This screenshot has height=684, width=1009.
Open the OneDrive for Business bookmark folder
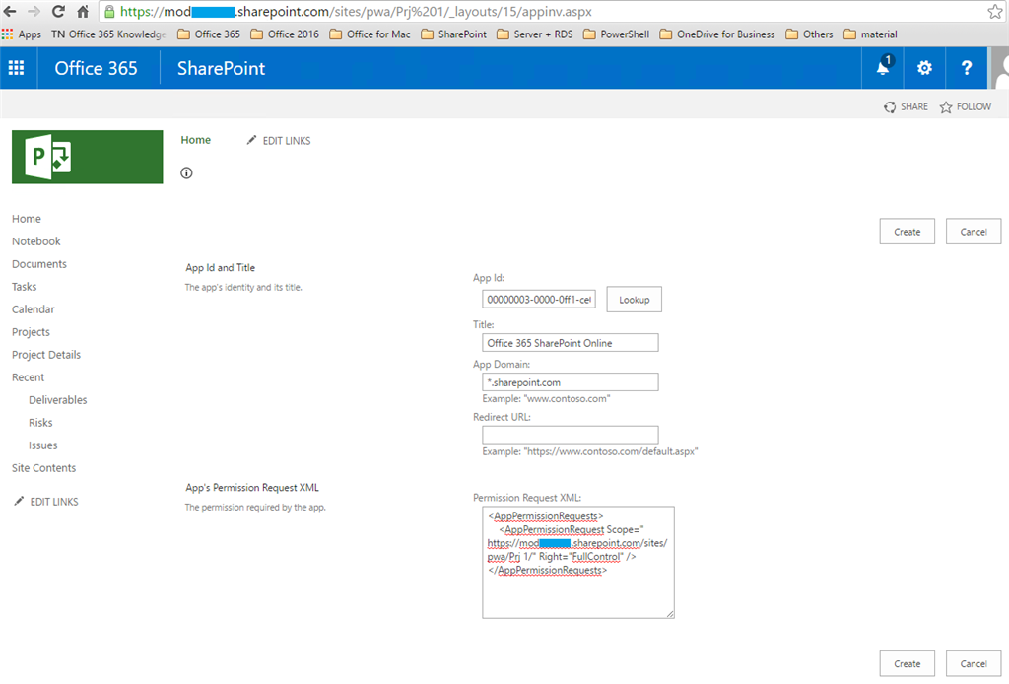717,34
